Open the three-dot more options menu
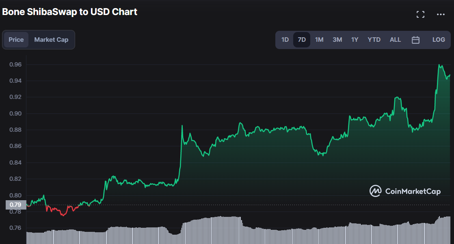 [440, 14]
